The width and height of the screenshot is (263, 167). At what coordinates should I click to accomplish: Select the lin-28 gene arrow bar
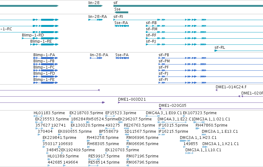(95, 6)
